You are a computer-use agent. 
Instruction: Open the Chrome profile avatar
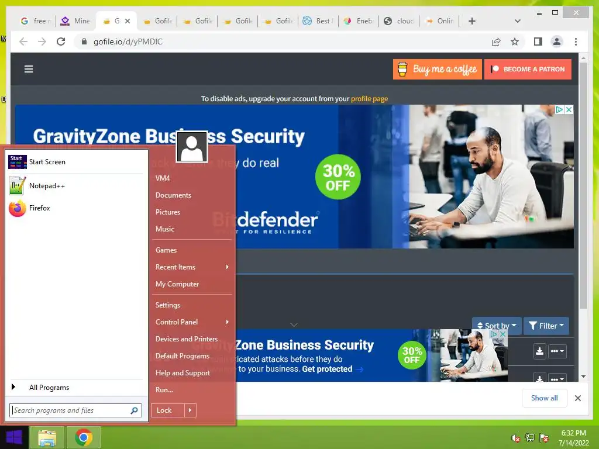[557, 42]
